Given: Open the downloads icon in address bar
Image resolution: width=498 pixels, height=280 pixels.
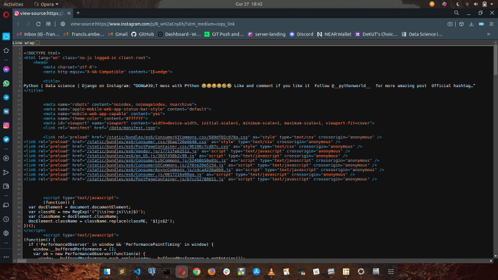Looking at the screenshot, I should pos(471,24).
